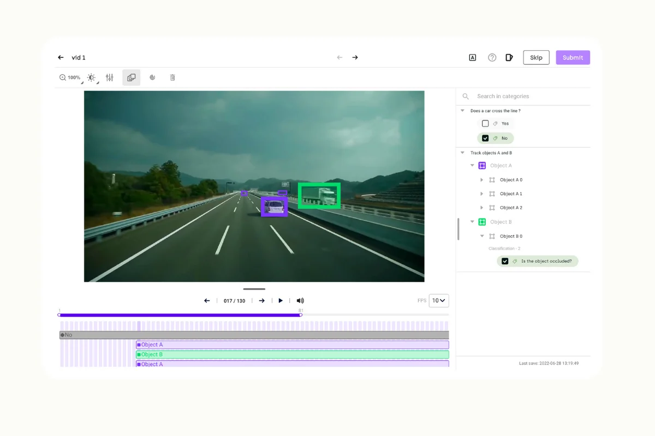This screenshot has width=655, height=436.
Task: Click the help question mark icon
Action: [492, 57]
